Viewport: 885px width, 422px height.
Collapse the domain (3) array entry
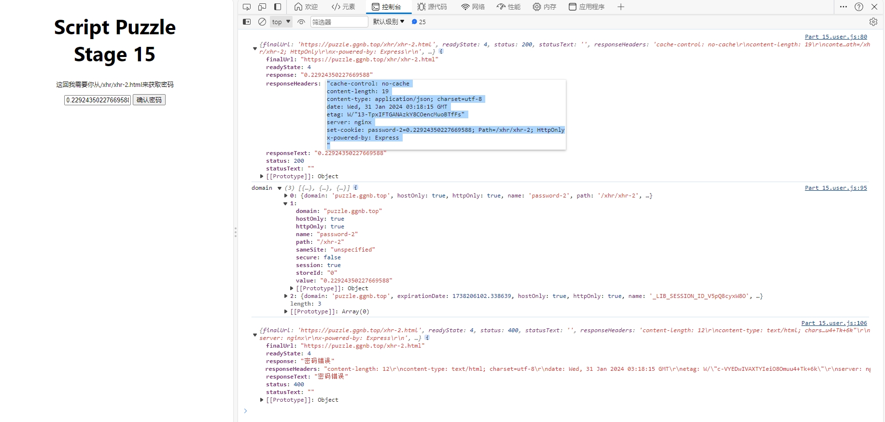pyautogui.click(x=279, y=188)
